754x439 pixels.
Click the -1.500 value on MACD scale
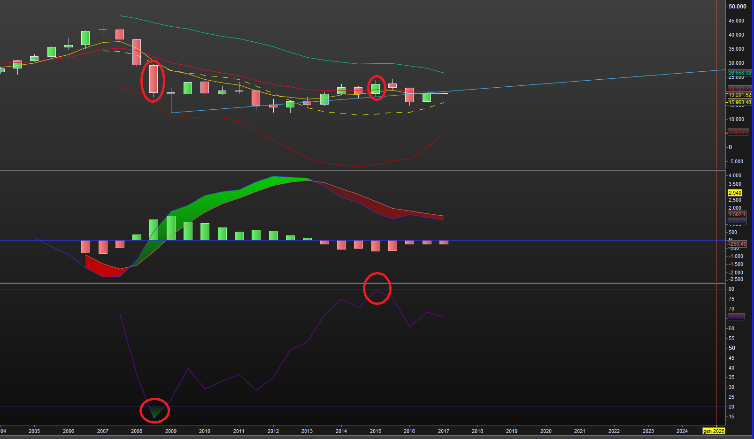tap(735, 264)
